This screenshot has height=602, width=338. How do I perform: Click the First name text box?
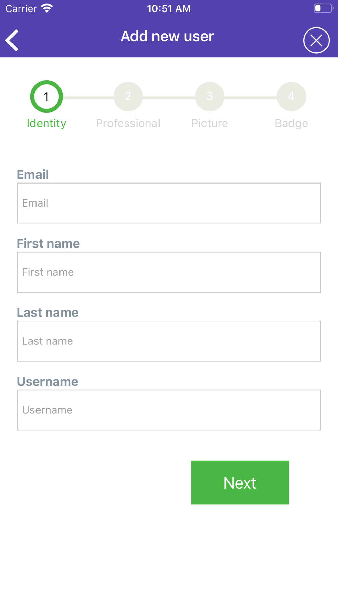[169, 272]
